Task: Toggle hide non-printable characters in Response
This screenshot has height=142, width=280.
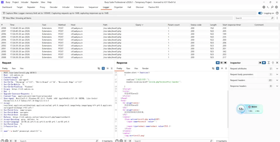Action: coord(213,68)
